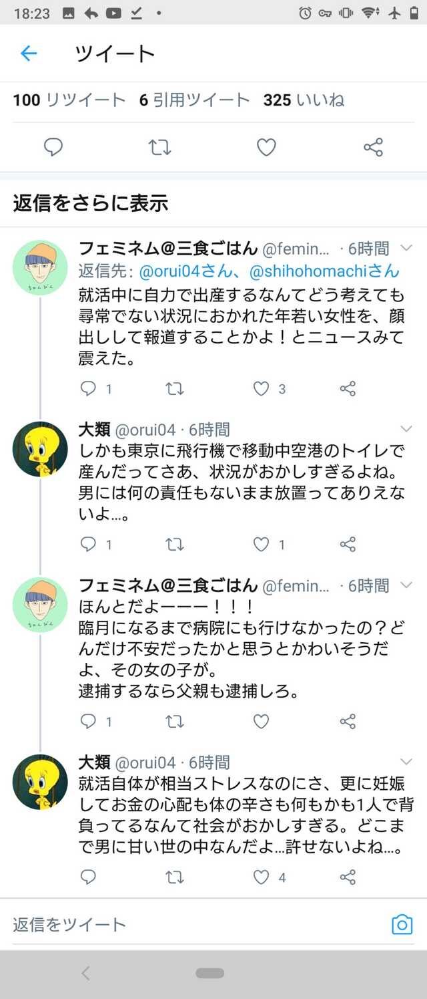Viewport: 427px width, 999px height.
Task: Like the first フェミネム reply showing 3 likes
Action: [x=261, y=389]
